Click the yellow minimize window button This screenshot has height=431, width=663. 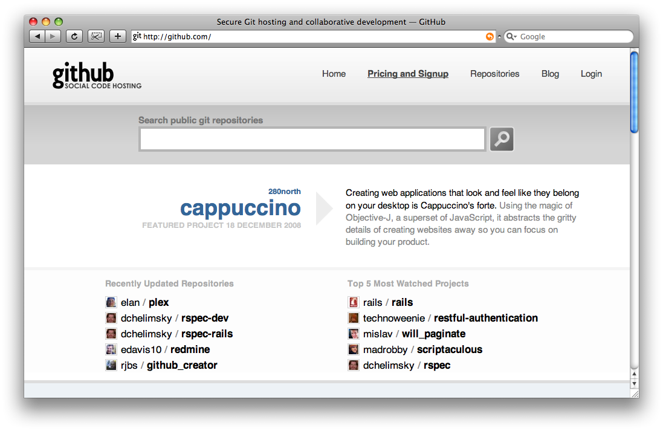pyautogui.click(x=46, y=22)
